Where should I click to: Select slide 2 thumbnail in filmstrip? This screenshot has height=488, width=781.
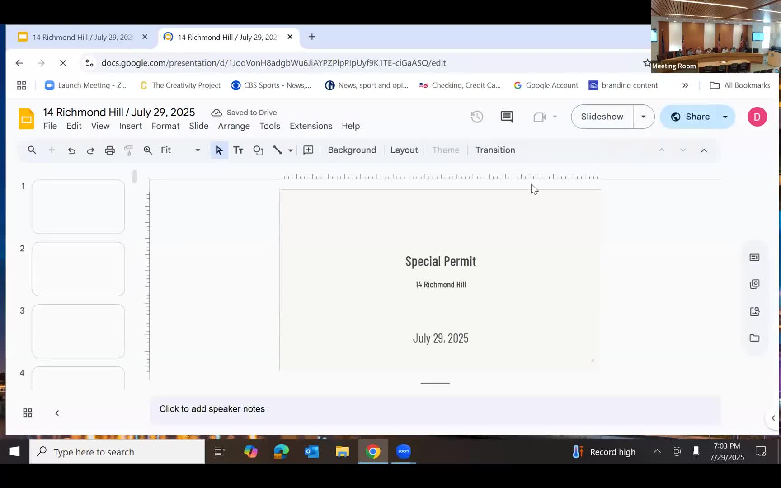78,269
